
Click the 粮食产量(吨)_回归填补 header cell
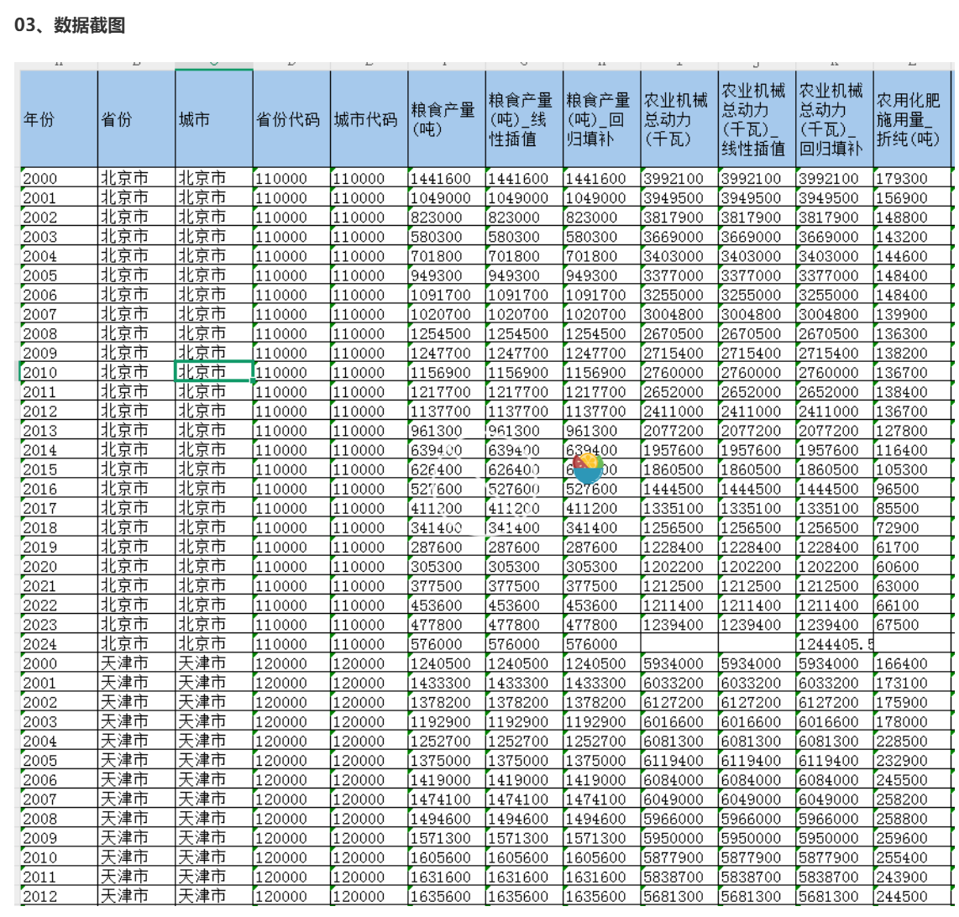tap(602, 118)
